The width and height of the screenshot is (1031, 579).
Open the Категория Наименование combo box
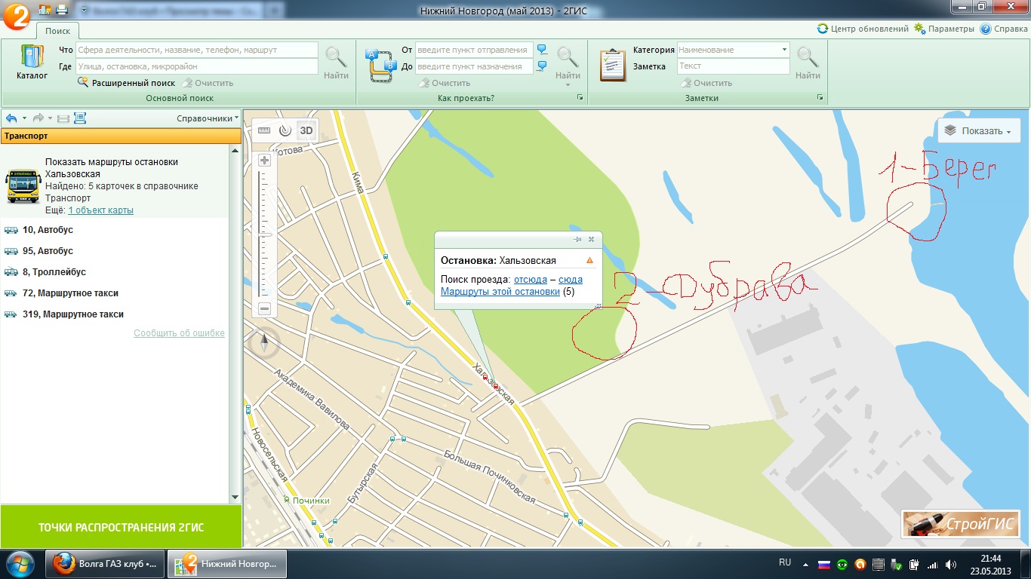point(733,50)
